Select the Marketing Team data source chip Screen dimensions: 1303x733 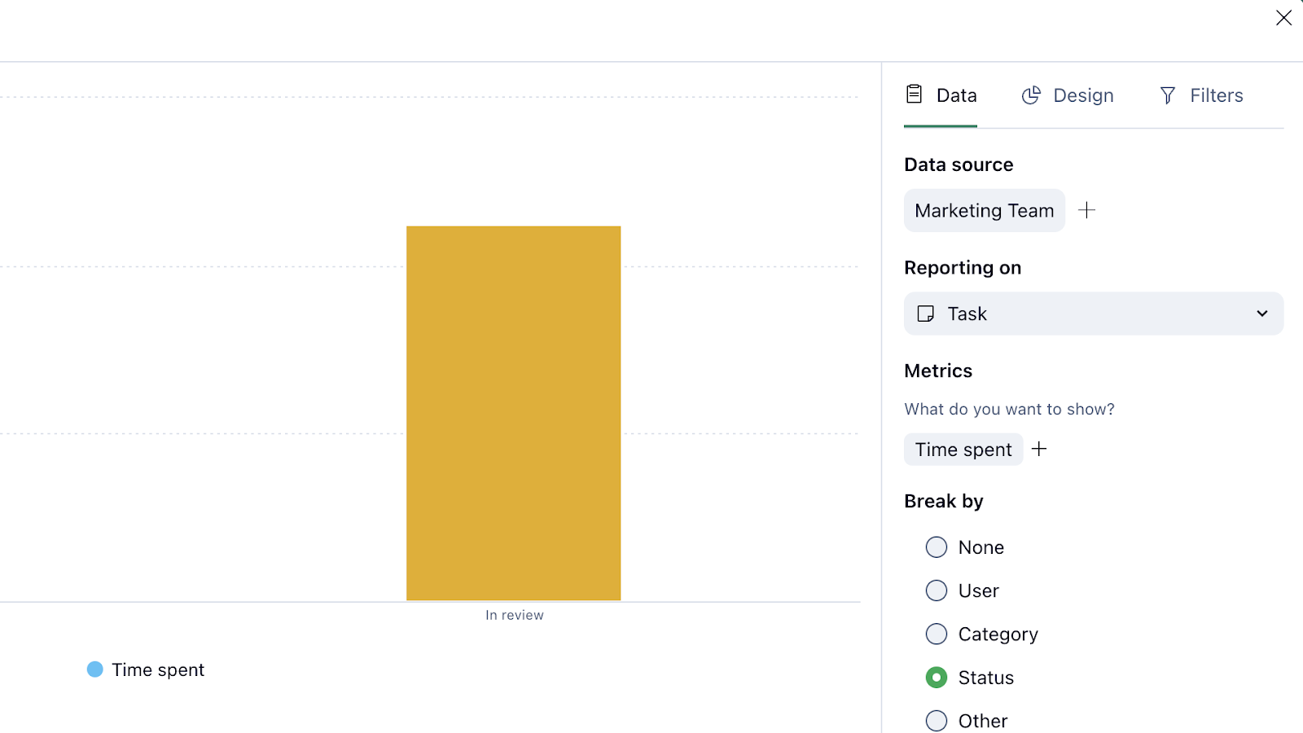(985, 210)
